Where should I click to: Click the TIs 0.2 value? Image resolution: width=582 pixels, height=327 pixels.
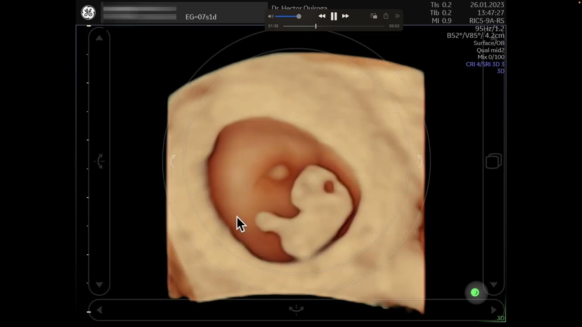point(441,5)
